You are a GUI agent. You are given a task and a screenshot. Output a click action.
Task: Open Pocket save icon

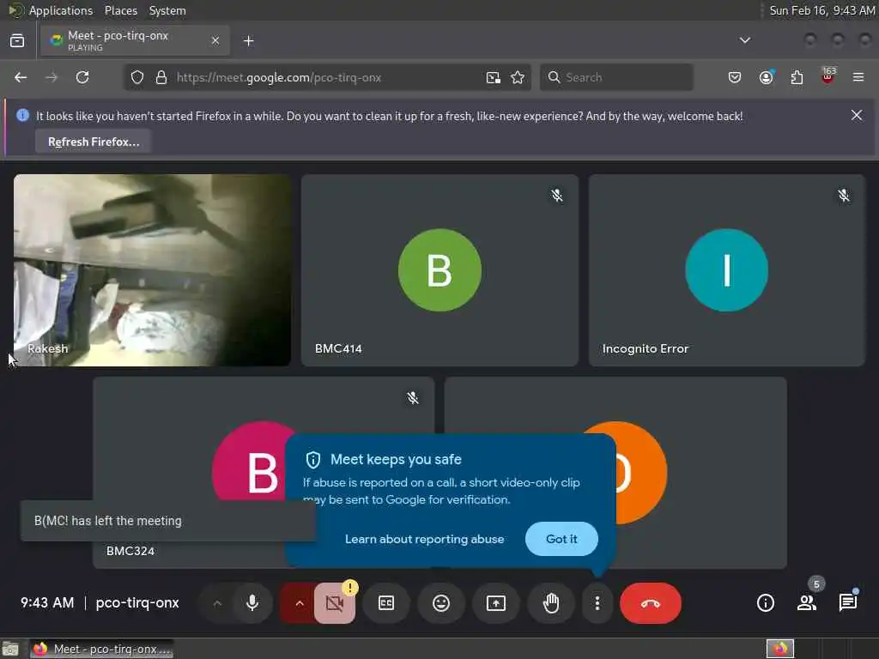(x=735, y=77)
